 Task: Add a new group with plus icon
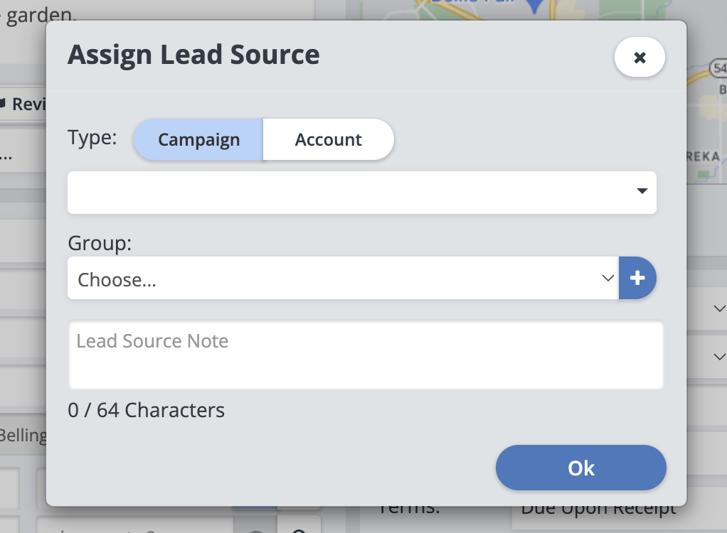[x=637, y=278]
